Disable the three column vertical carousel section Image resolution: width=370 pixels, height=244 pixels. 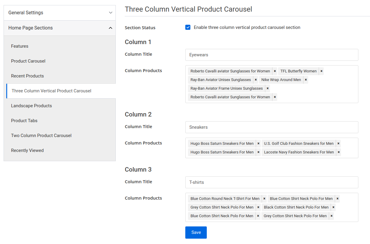[x=188, y=27]
